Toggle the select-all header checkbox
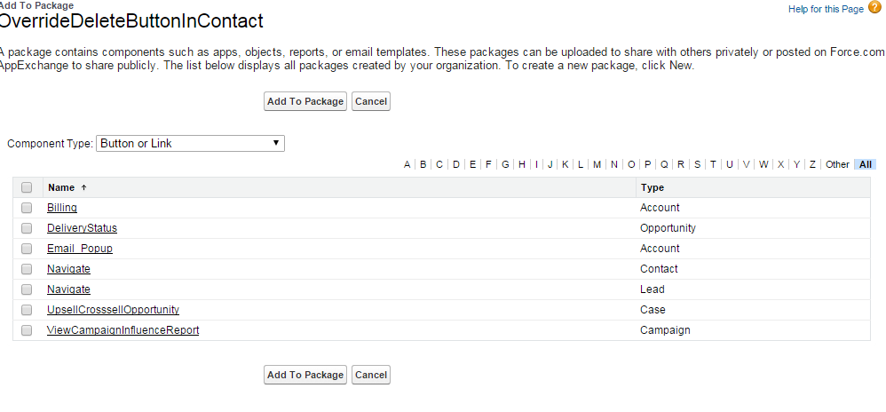886x412 pixels. pyautogui.click(x=27, y=187)
